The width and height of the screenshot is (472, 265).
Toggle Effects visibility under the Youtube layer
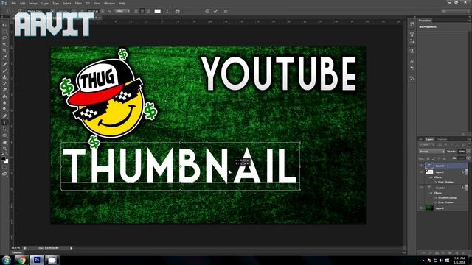[x=431, y=193]
